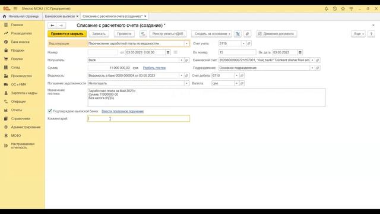Image resolution: width=380 pixels, height=214 pixels.
Task: Open Справочники section in sidebar
Action: (21, 118)
